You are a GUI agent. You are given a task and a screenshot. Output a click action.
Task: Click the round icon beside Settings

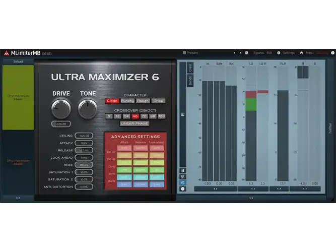[279, 53]
